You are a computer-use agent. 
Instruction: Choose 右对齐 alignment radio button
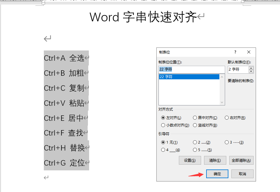pyautogui.click(x=227, y=118)
